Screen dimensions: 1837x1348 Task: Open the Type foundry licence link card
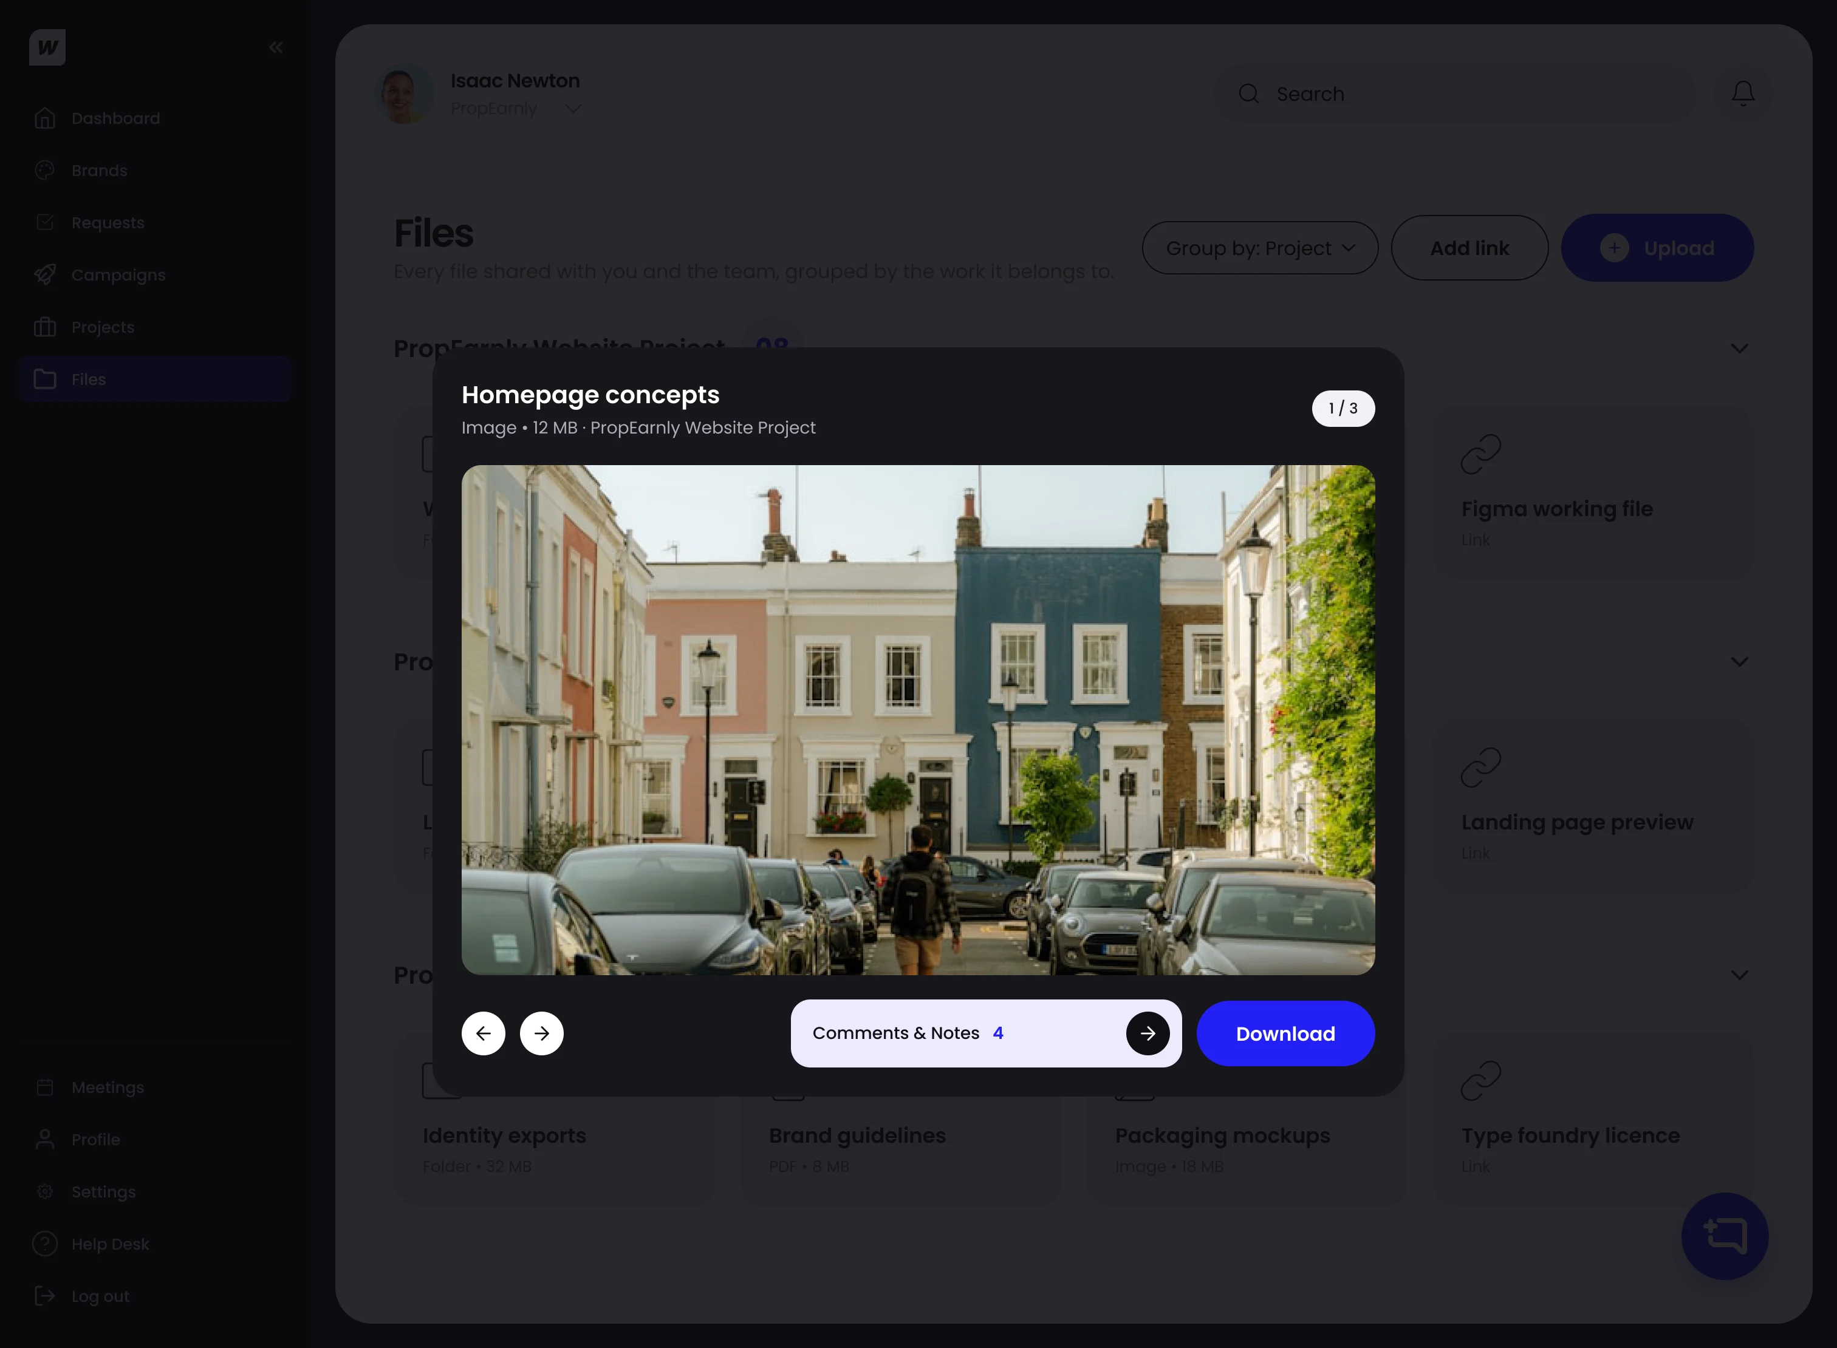coord(1593,1120)
